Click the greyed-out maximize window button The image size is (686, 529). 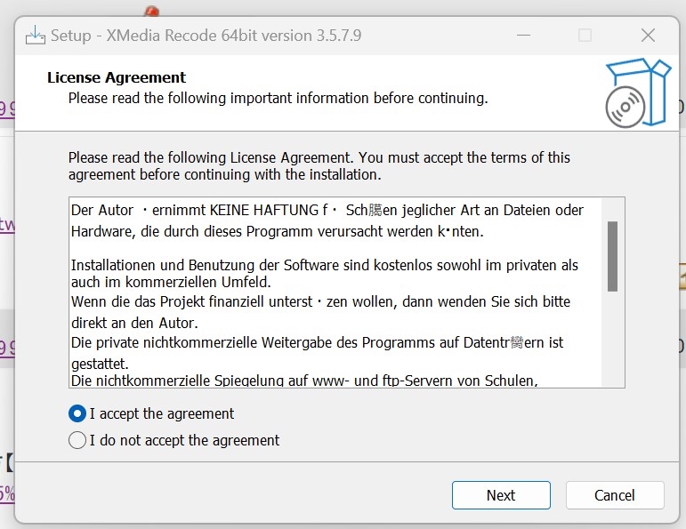pos(585,36)
